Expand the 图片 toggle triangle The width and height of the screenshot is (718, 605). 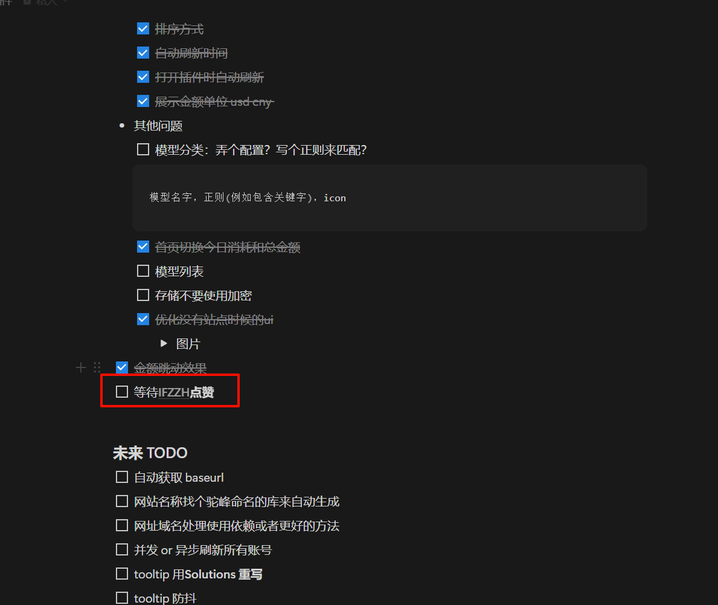164,343
